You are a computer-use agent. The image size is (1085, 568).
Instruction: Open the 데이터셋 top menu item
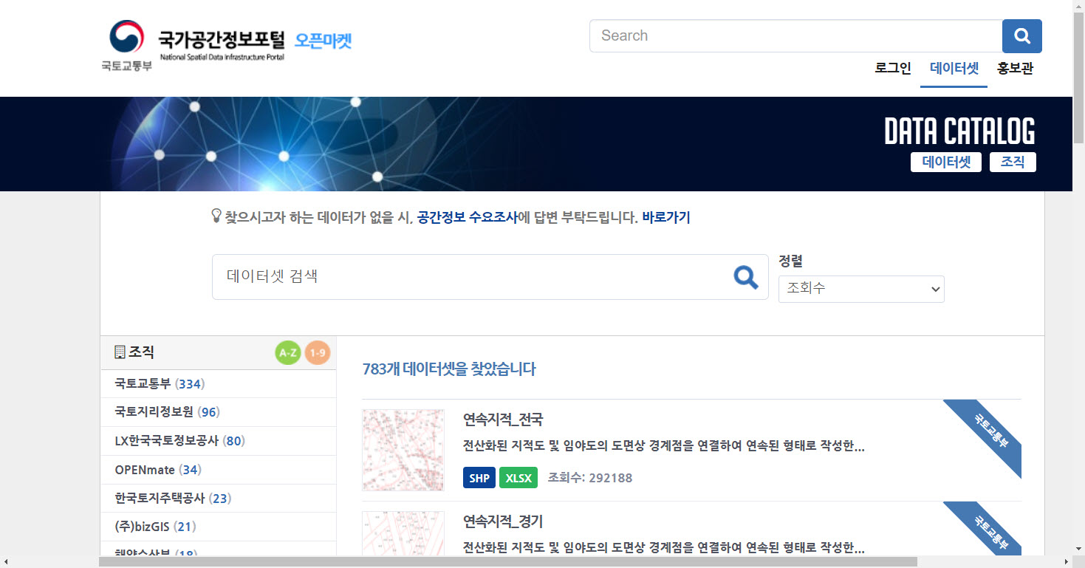point(954,69)
